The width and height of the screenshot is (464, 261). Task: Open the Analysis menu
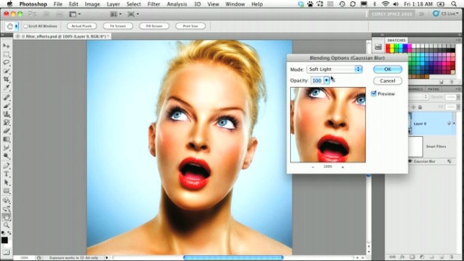pos(177,4)
